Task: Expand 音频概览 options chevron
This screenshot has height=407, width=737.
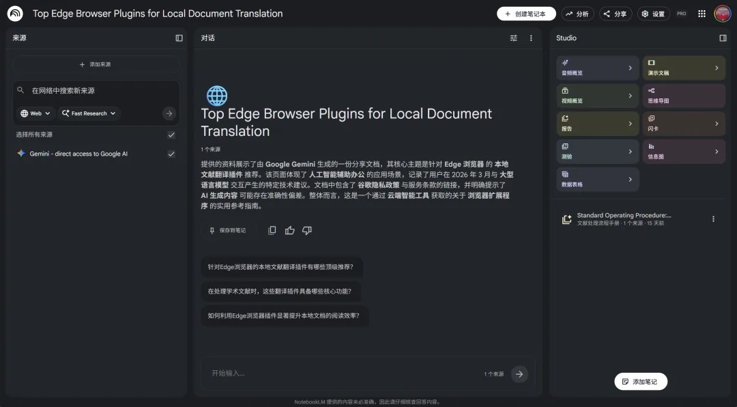Action: pos(631,68)
